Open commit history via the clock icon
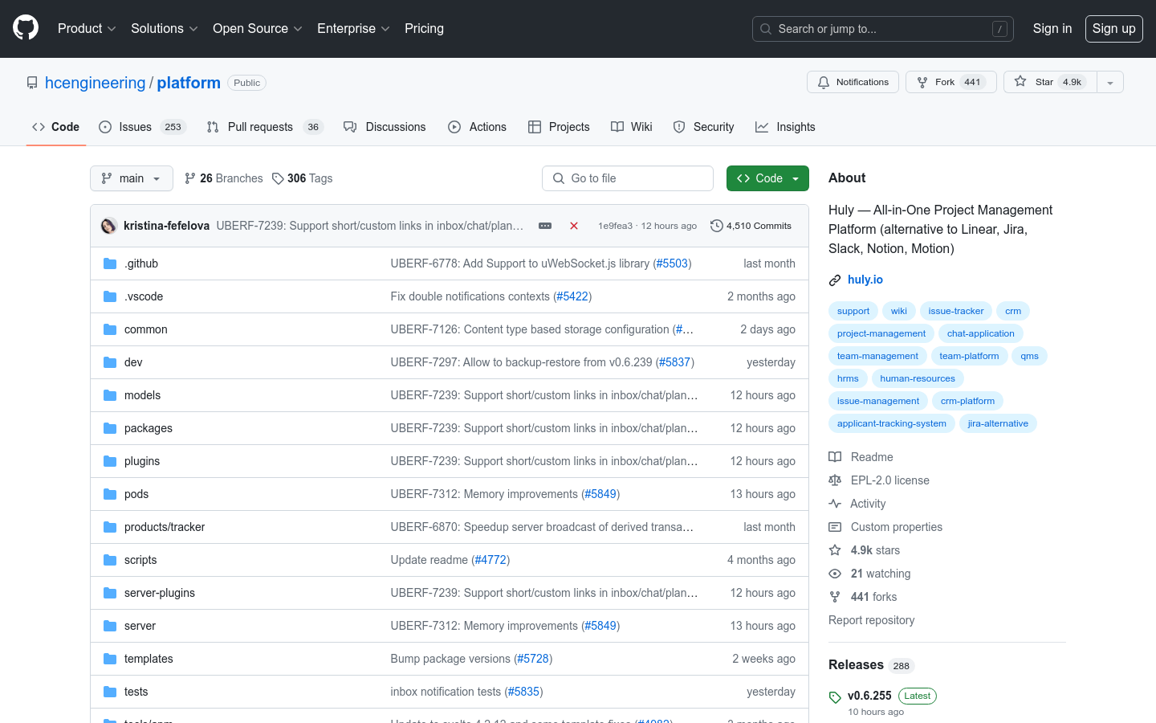Image resolution: width=1156 pixels, height=723 pixels. point(716,226)
